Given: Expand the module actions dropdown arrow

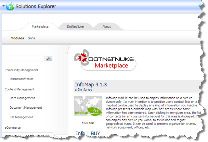Looking at the screenshot, I should coord(4,6).
